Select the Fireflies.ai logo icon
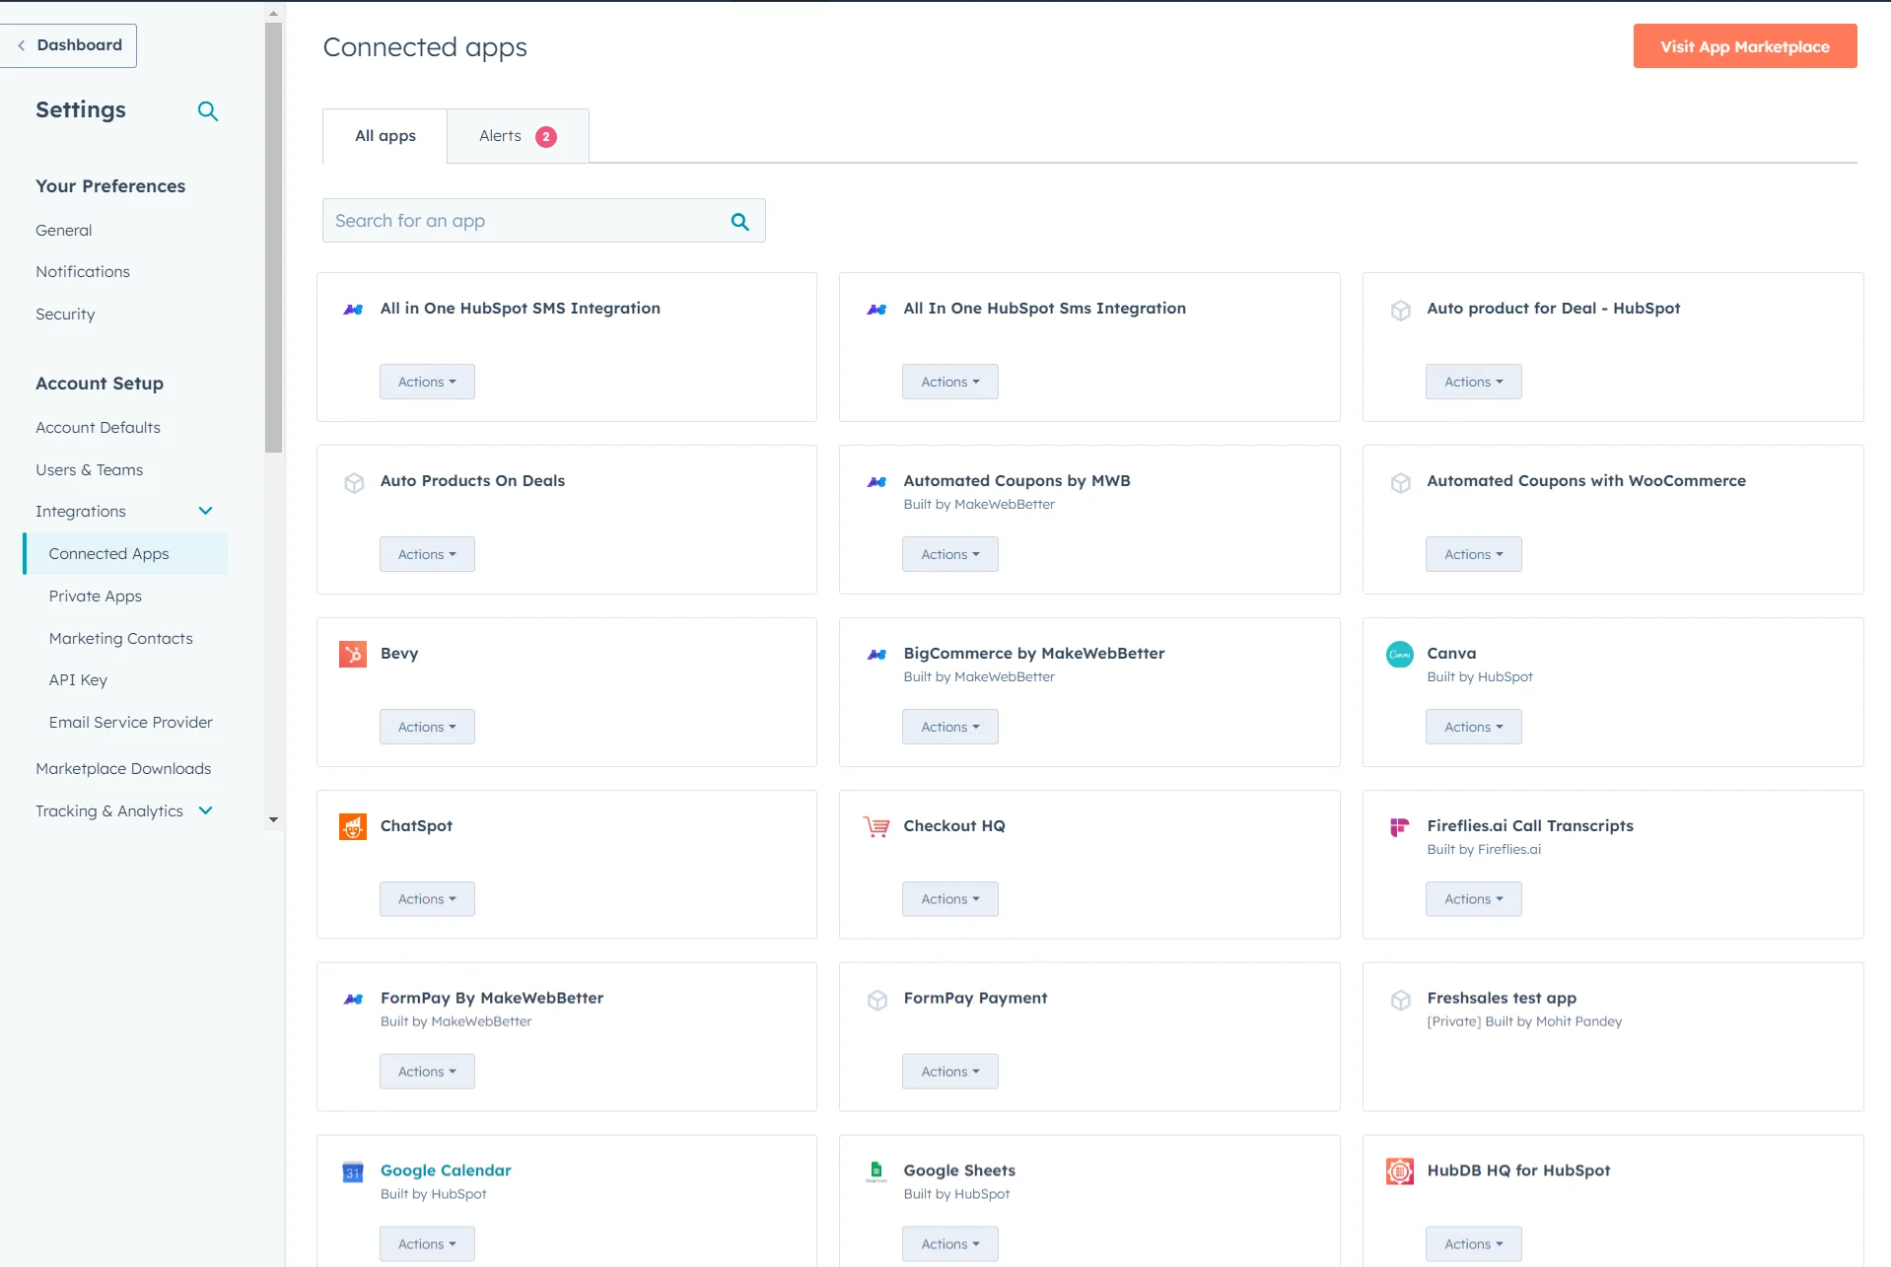This screenshot has height=1267, width=1891. 1398,826
